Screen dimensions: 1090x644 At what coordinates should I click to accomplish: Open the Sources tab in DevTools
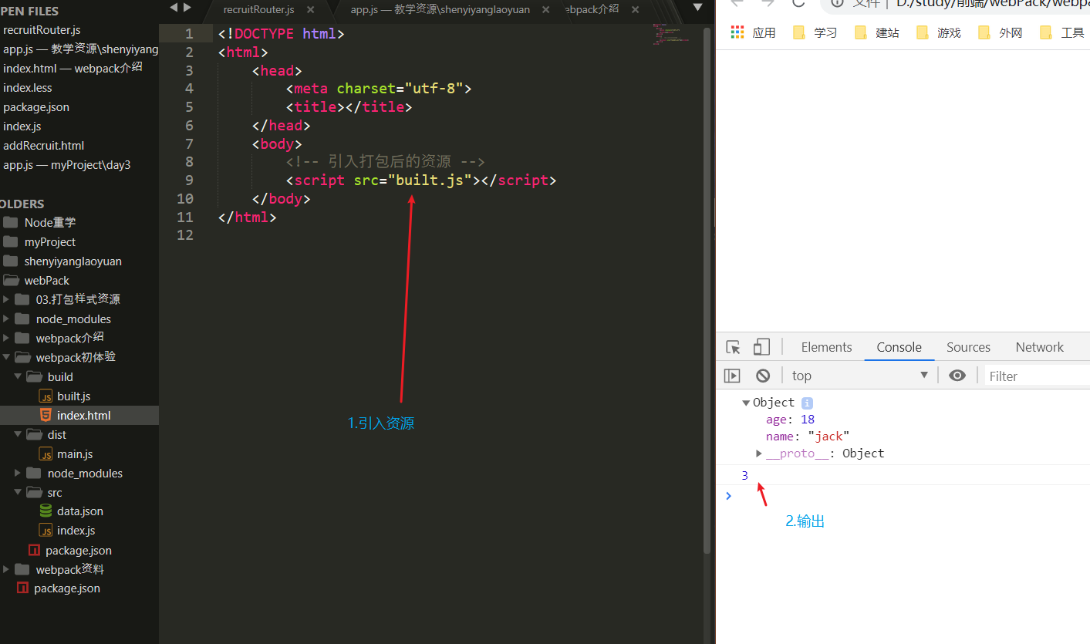(x=968, y=347)
